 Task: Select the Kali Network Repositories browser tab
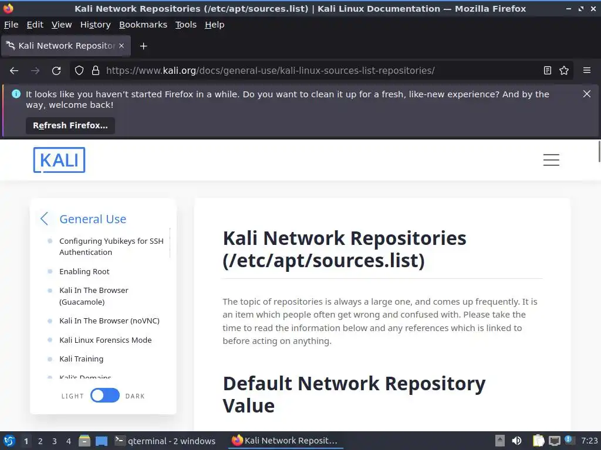66,46
